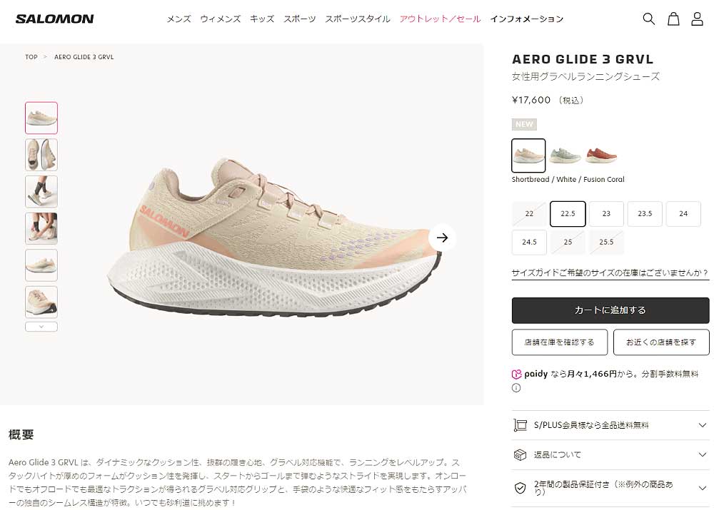Image resolution: width=714 pixels, height=510 pixels.
Task: Open the user account icon
Action: (x=697, y=19)
